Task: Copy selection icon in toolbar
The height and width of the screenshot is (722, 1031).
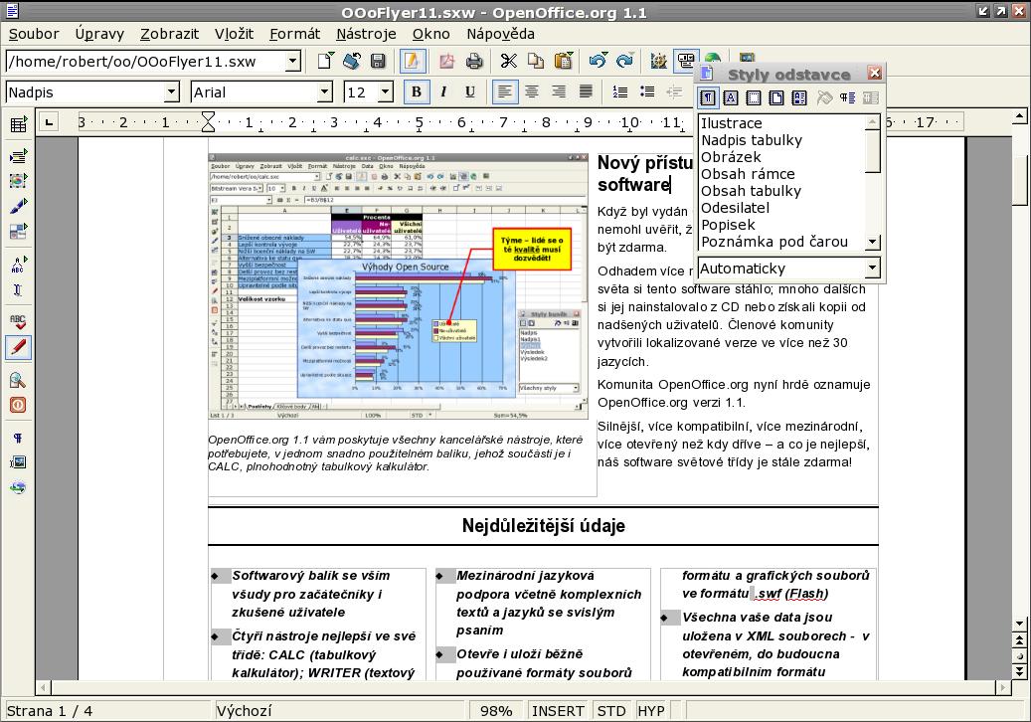Action: tap(536, 61)
